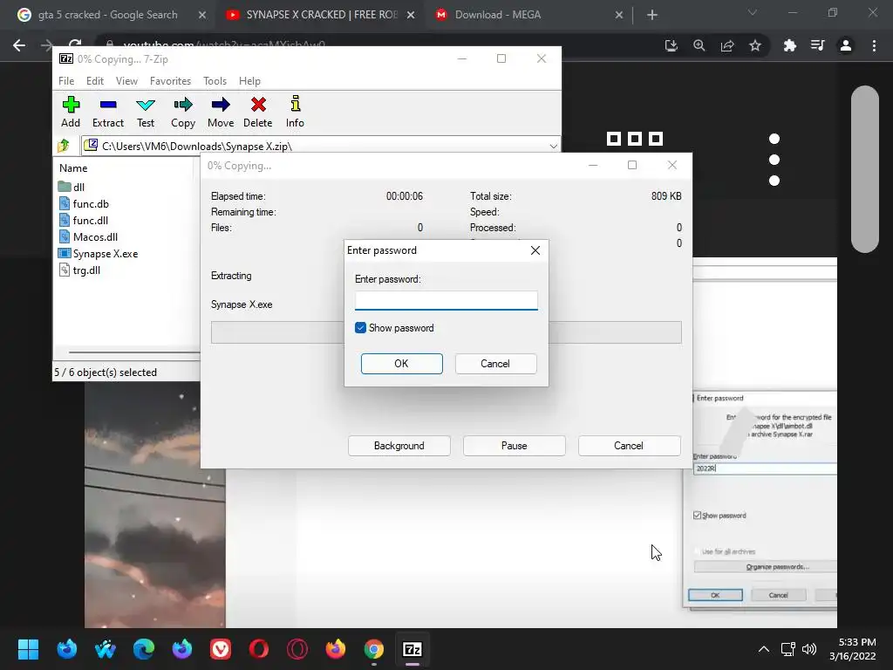Open the tab search chevron in Chrome
Image resolution: width=893 pixels, height=670 pixels.
pos(753,12)
